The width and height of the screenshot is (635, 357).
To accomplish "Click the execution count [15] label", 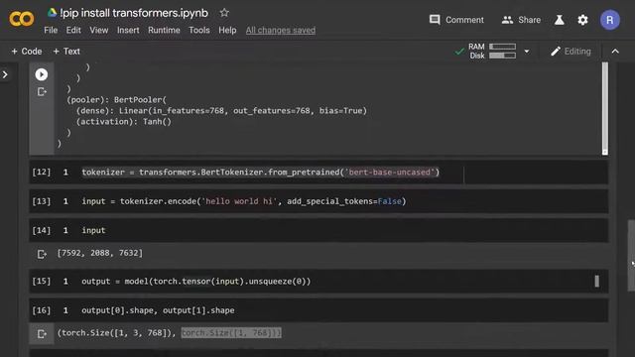I will click(x=42, y=282).
